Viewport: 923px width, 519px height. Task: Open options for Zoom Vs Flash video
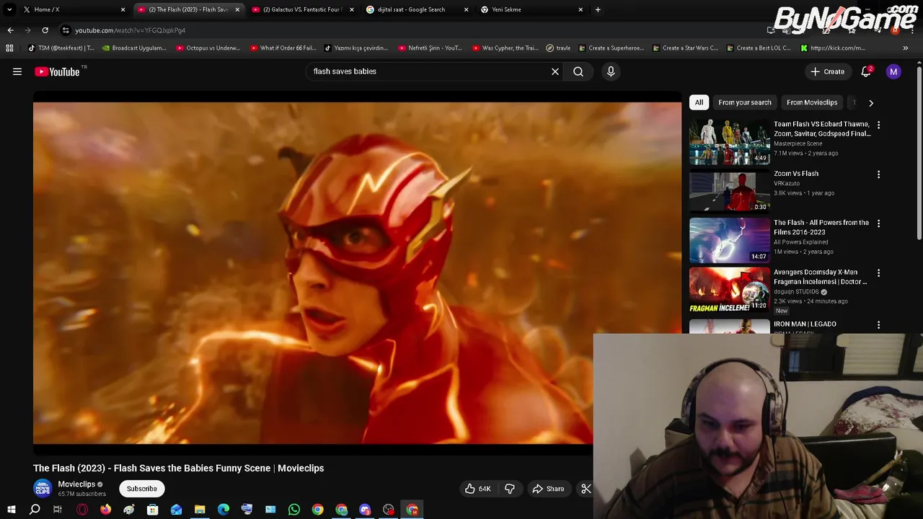[878, 174]
